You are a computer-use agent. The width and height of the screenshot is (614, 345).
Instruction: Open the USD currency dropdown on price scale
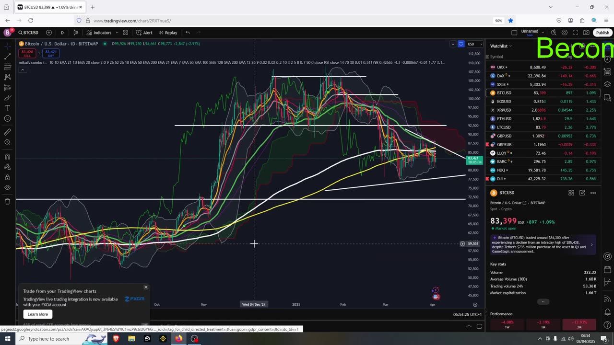click(474, 44)
